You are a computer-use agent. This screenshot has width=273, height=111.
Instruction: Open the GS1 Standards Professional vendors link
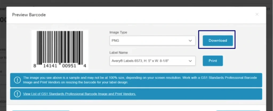coord(79,94)
